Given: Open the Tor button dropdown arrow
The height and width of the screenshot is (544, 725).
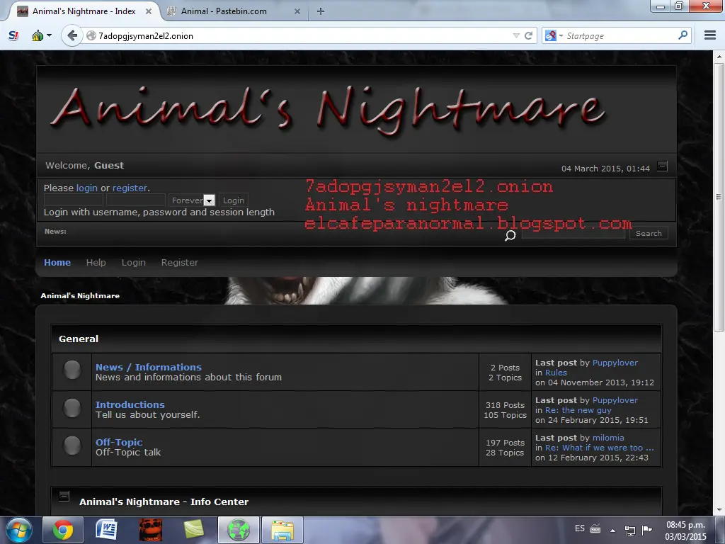Looking at the screenshot, I should [x=49, y=35].
